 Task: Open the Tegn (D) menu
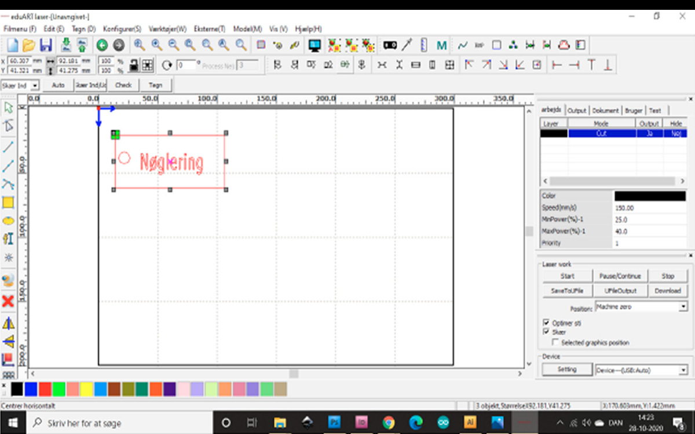tap(83, 28)
